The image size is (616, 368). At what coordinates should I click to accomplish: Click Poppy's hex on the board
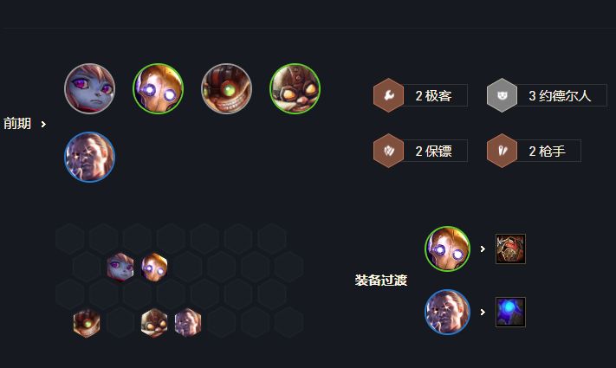120,267
